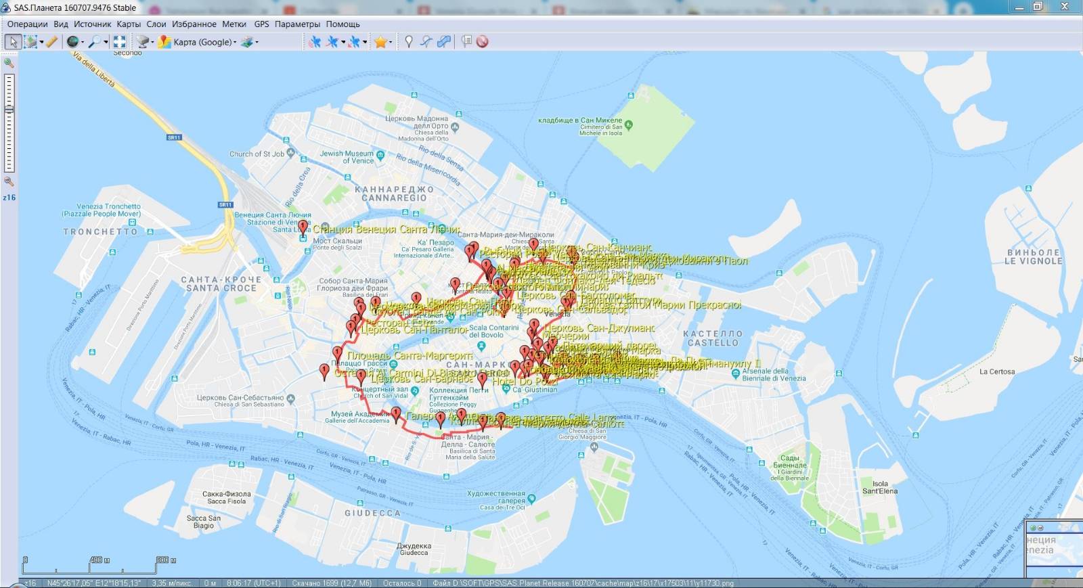The image size is (1083, 588).
Task: Open the Параметры menu
Action: 297,24
